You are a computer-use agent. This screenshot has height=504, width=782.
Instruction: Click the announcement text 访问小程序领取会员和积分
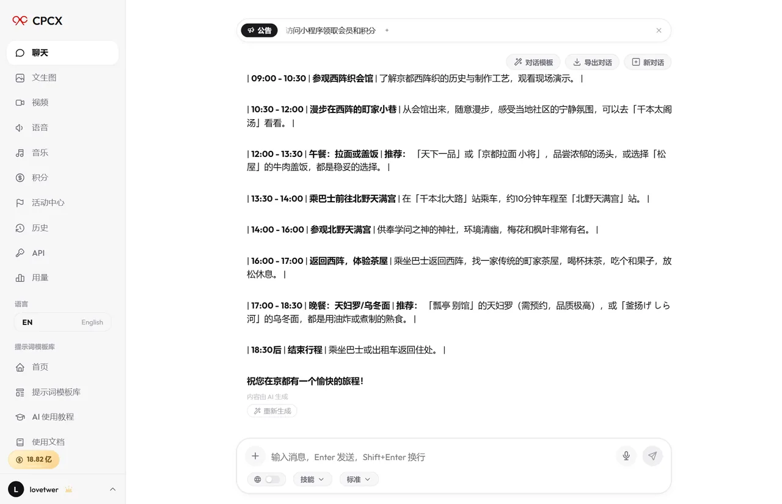pos(331,31)
